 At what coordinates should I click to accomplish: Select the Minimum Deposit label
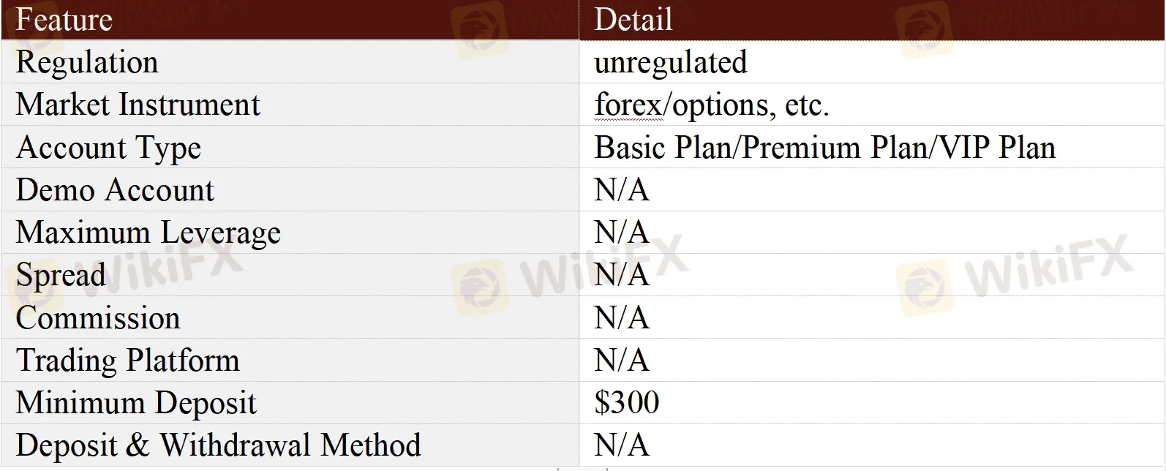(136, 402)
